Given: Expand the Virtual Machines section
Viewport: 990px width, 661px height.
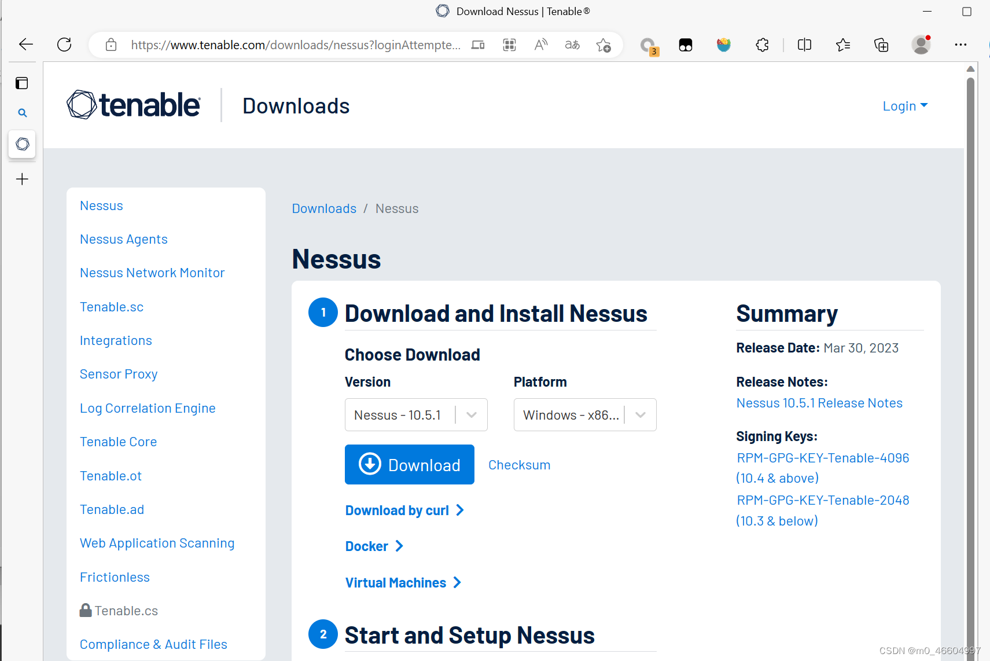Looking at the screenshot, I should (x=403, y=583).
